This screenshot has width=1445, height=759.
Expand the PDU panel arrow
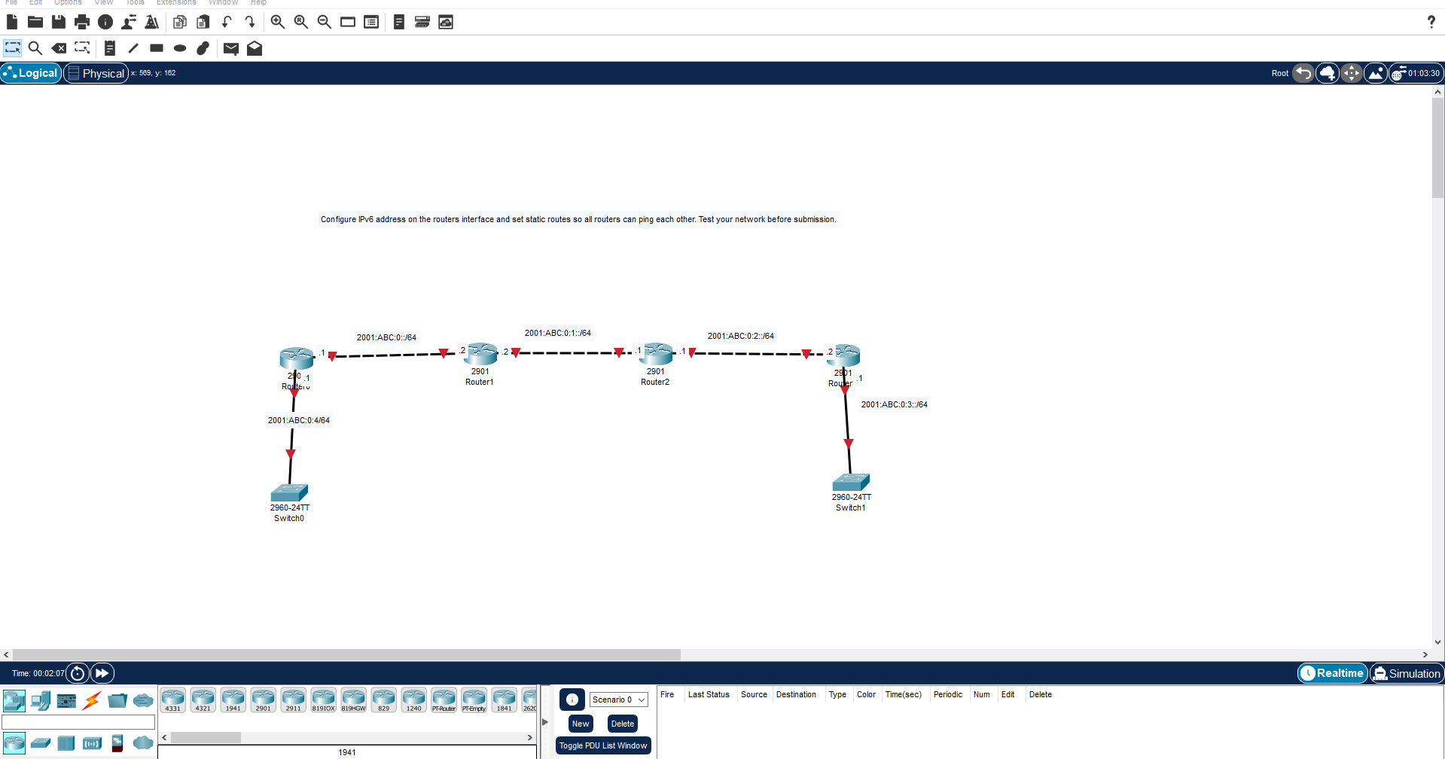(x=545, y=722)
